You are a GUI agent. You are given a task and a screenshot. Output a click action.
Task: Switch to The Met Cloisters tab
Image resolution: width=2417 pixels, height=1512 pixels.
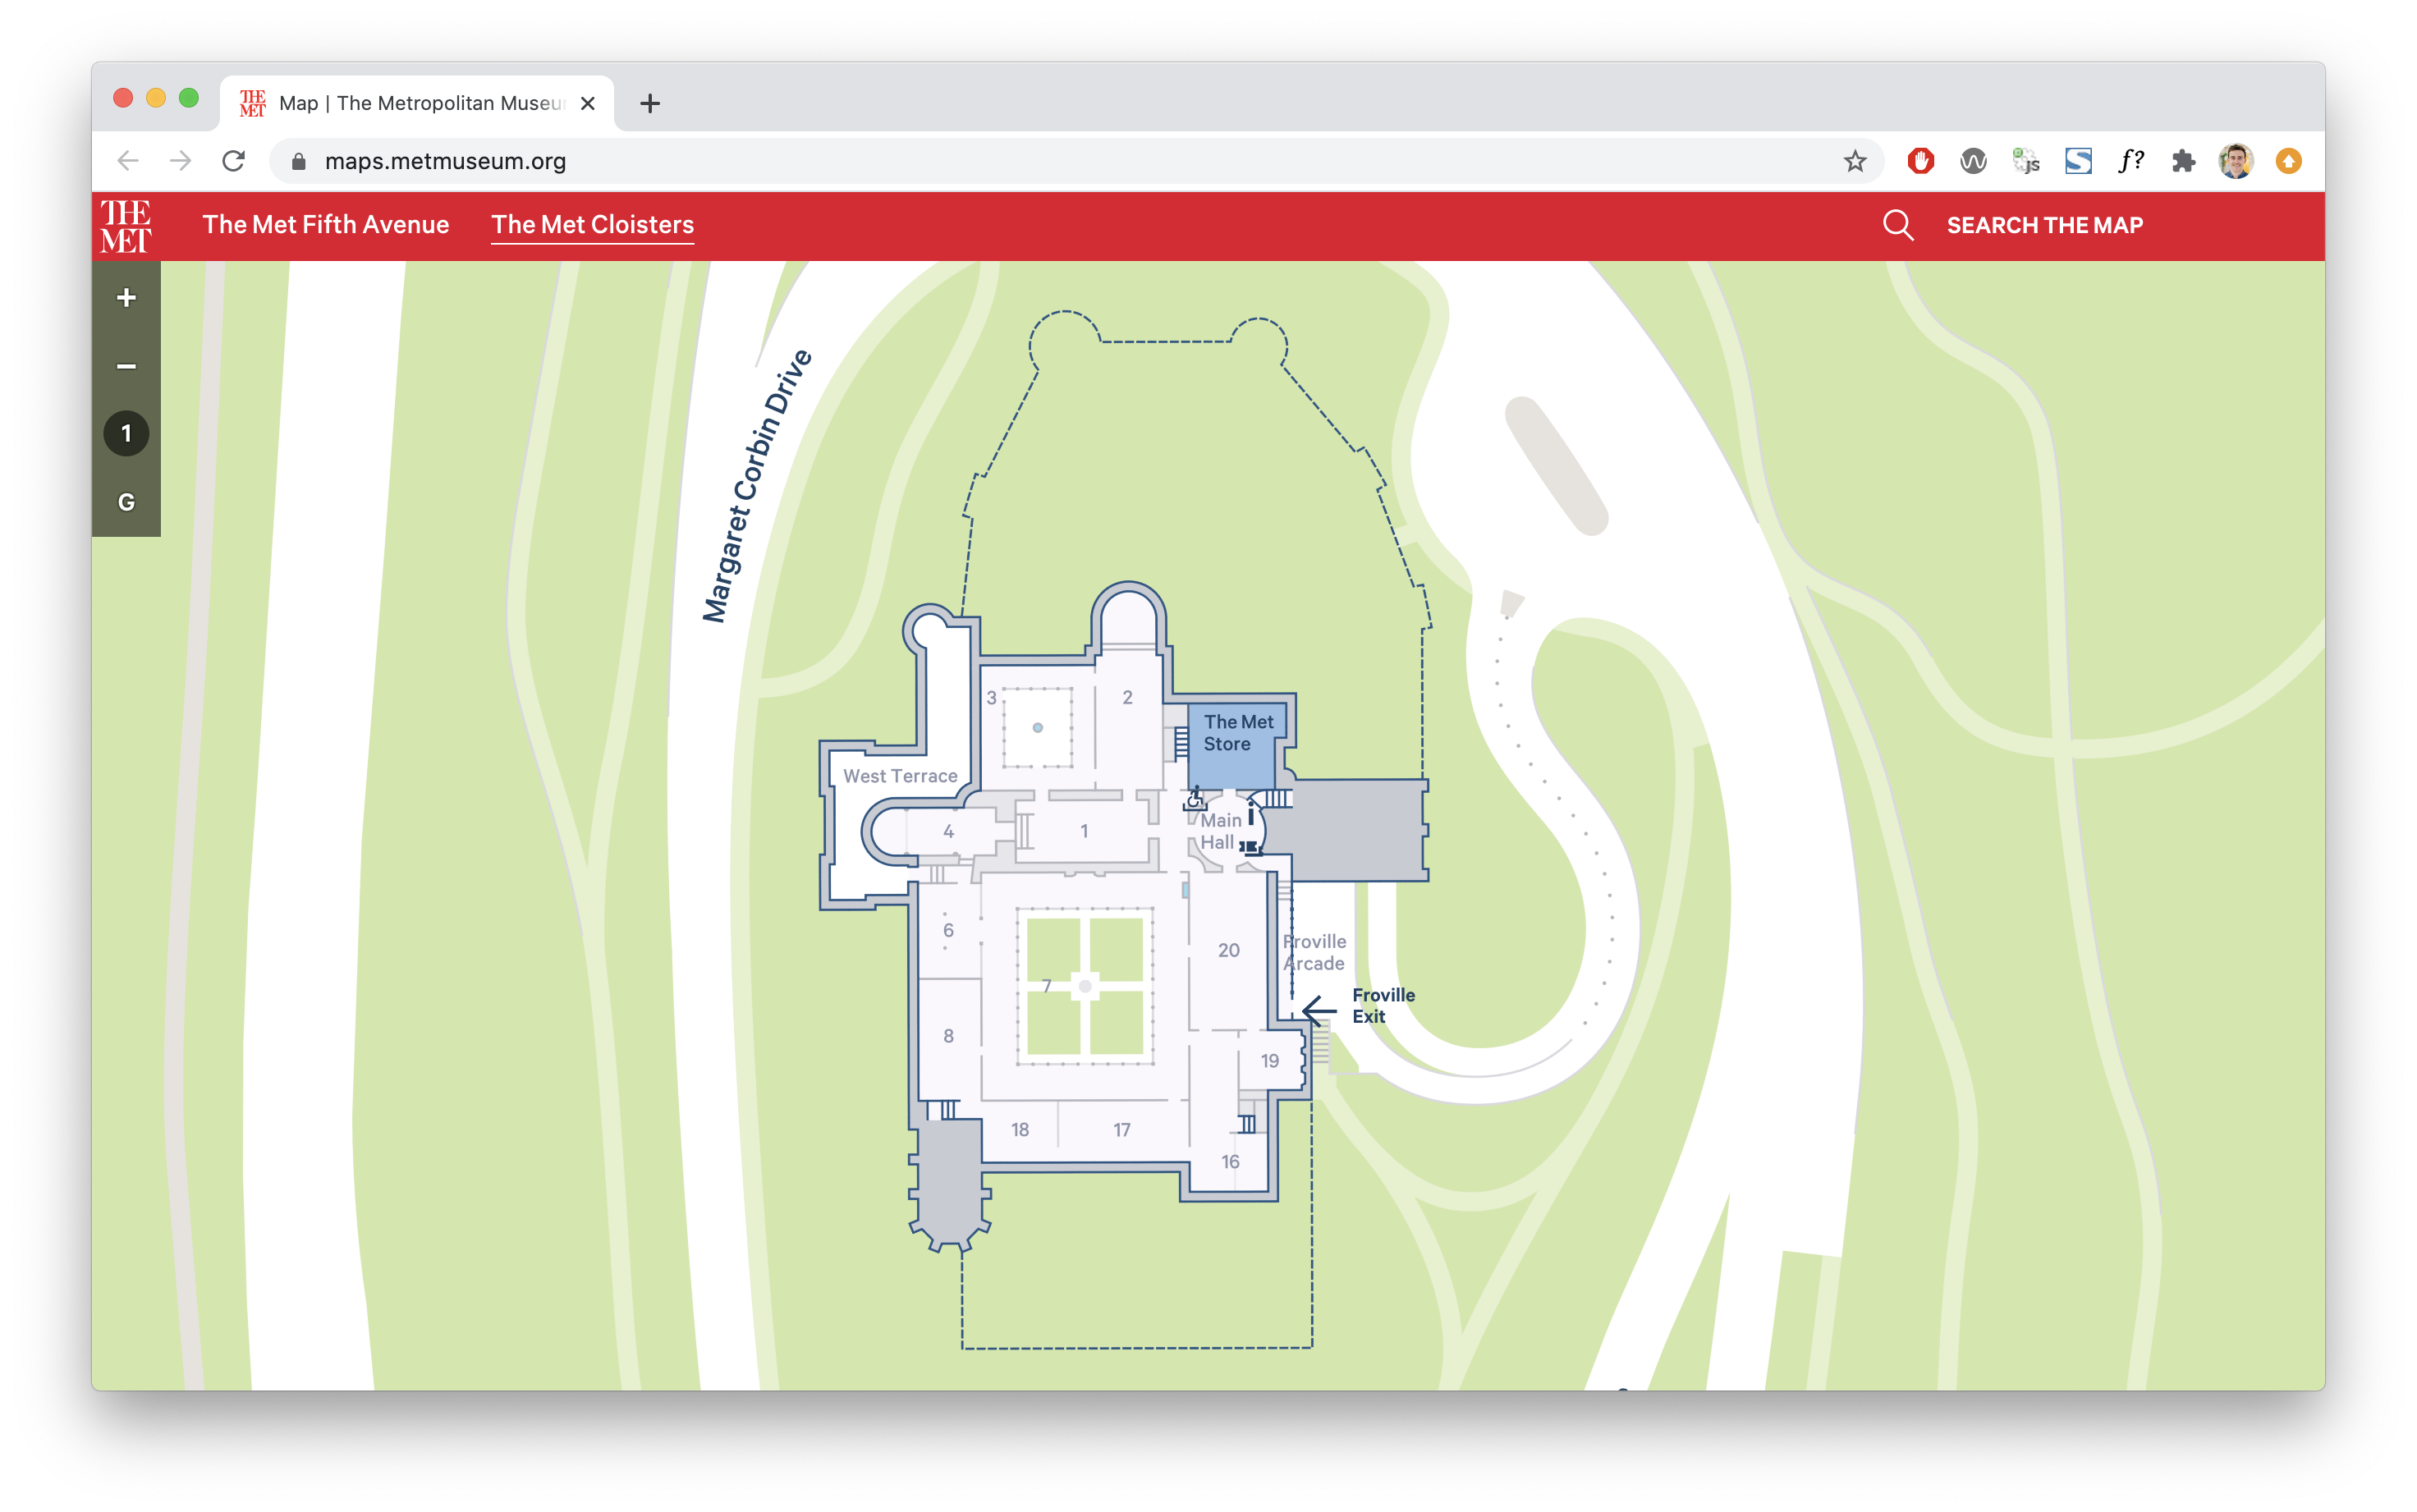tap(594, 223)
